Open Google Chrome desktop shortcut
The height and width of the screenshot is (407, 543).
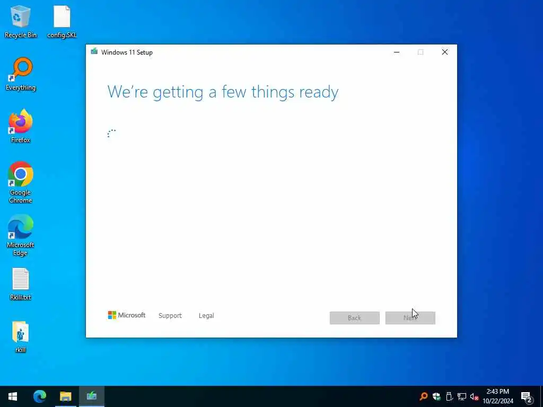tap(21, 182)
